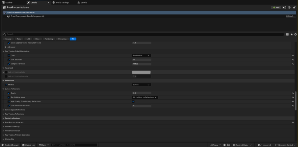Enable Indirect Lighting Color override
Screen dimensions: 298x147
pyautogui.click(x=6, y=72)
